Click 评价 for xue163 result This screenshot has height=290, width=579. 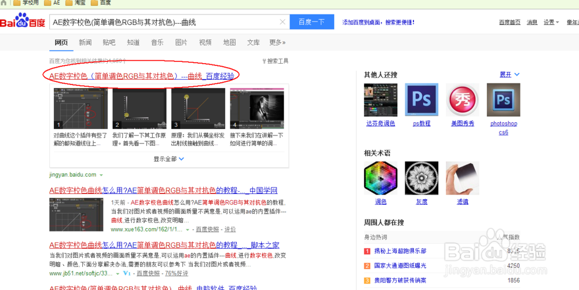click(x=230, y=229)
